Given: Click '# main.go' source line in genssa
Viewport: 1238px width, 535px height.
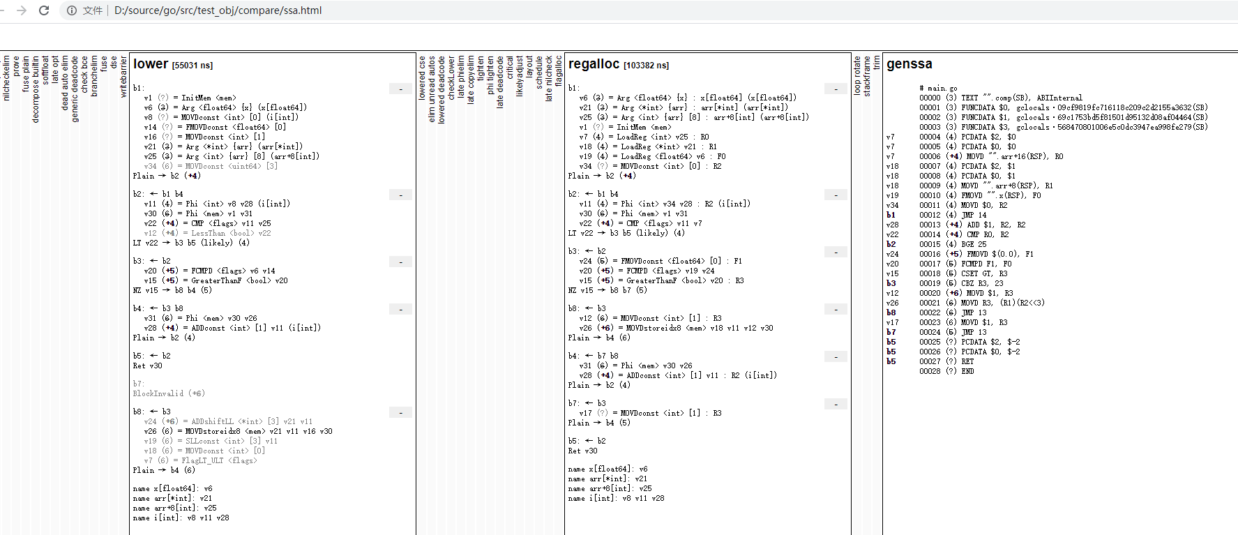Looking at the screenshot, I should tap(938, 88).
